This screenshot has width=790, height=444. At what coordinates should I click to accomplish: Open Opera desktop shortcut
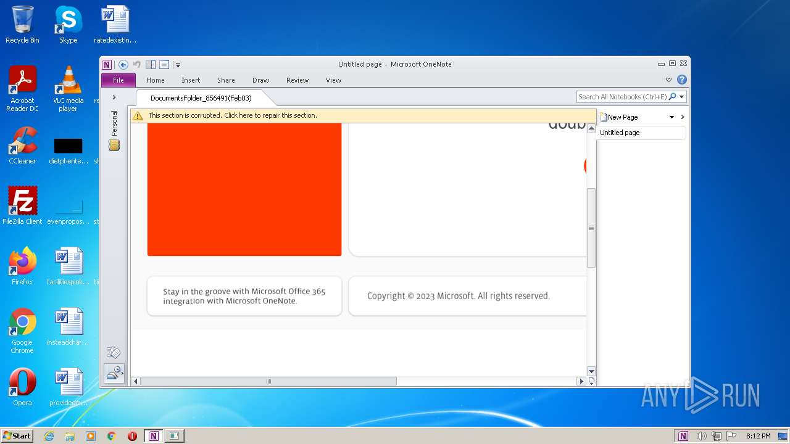(x=22, y=387)
